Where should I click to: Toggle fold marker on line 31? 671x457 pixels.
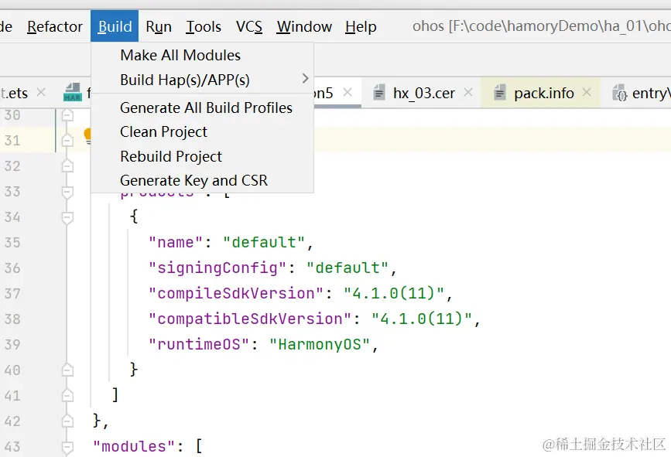pos(67,140)
